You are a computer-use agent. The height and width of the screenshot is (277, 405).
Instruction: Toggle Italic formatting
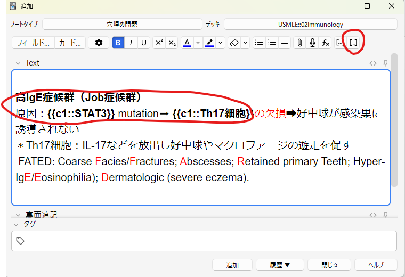point(131,43)
